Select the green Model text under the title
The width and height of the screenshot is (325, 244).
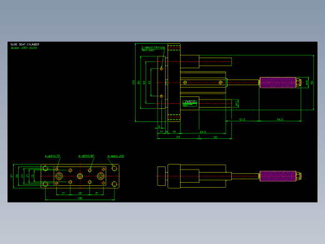point(24,48)
